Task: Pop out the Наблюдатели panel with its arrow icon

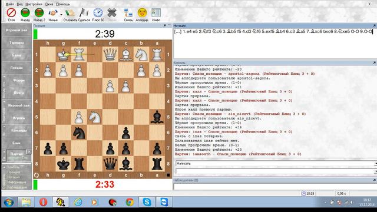Action: [374, 180]
